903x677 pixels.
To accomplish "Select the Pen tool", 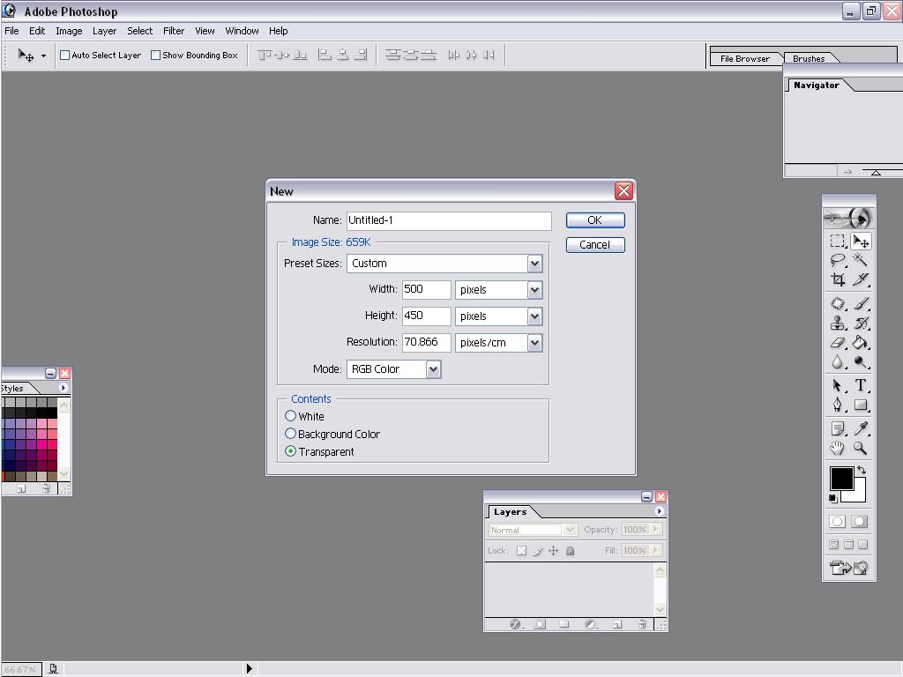I will coord(838,405).
